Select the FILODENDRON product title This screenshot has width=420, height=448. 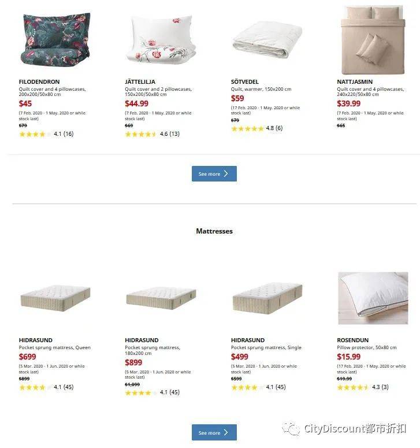(x=39, y=82)
